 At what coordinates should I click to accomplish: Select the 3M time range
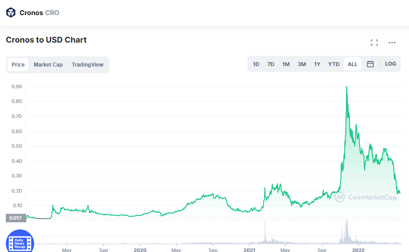coord(302,64)
